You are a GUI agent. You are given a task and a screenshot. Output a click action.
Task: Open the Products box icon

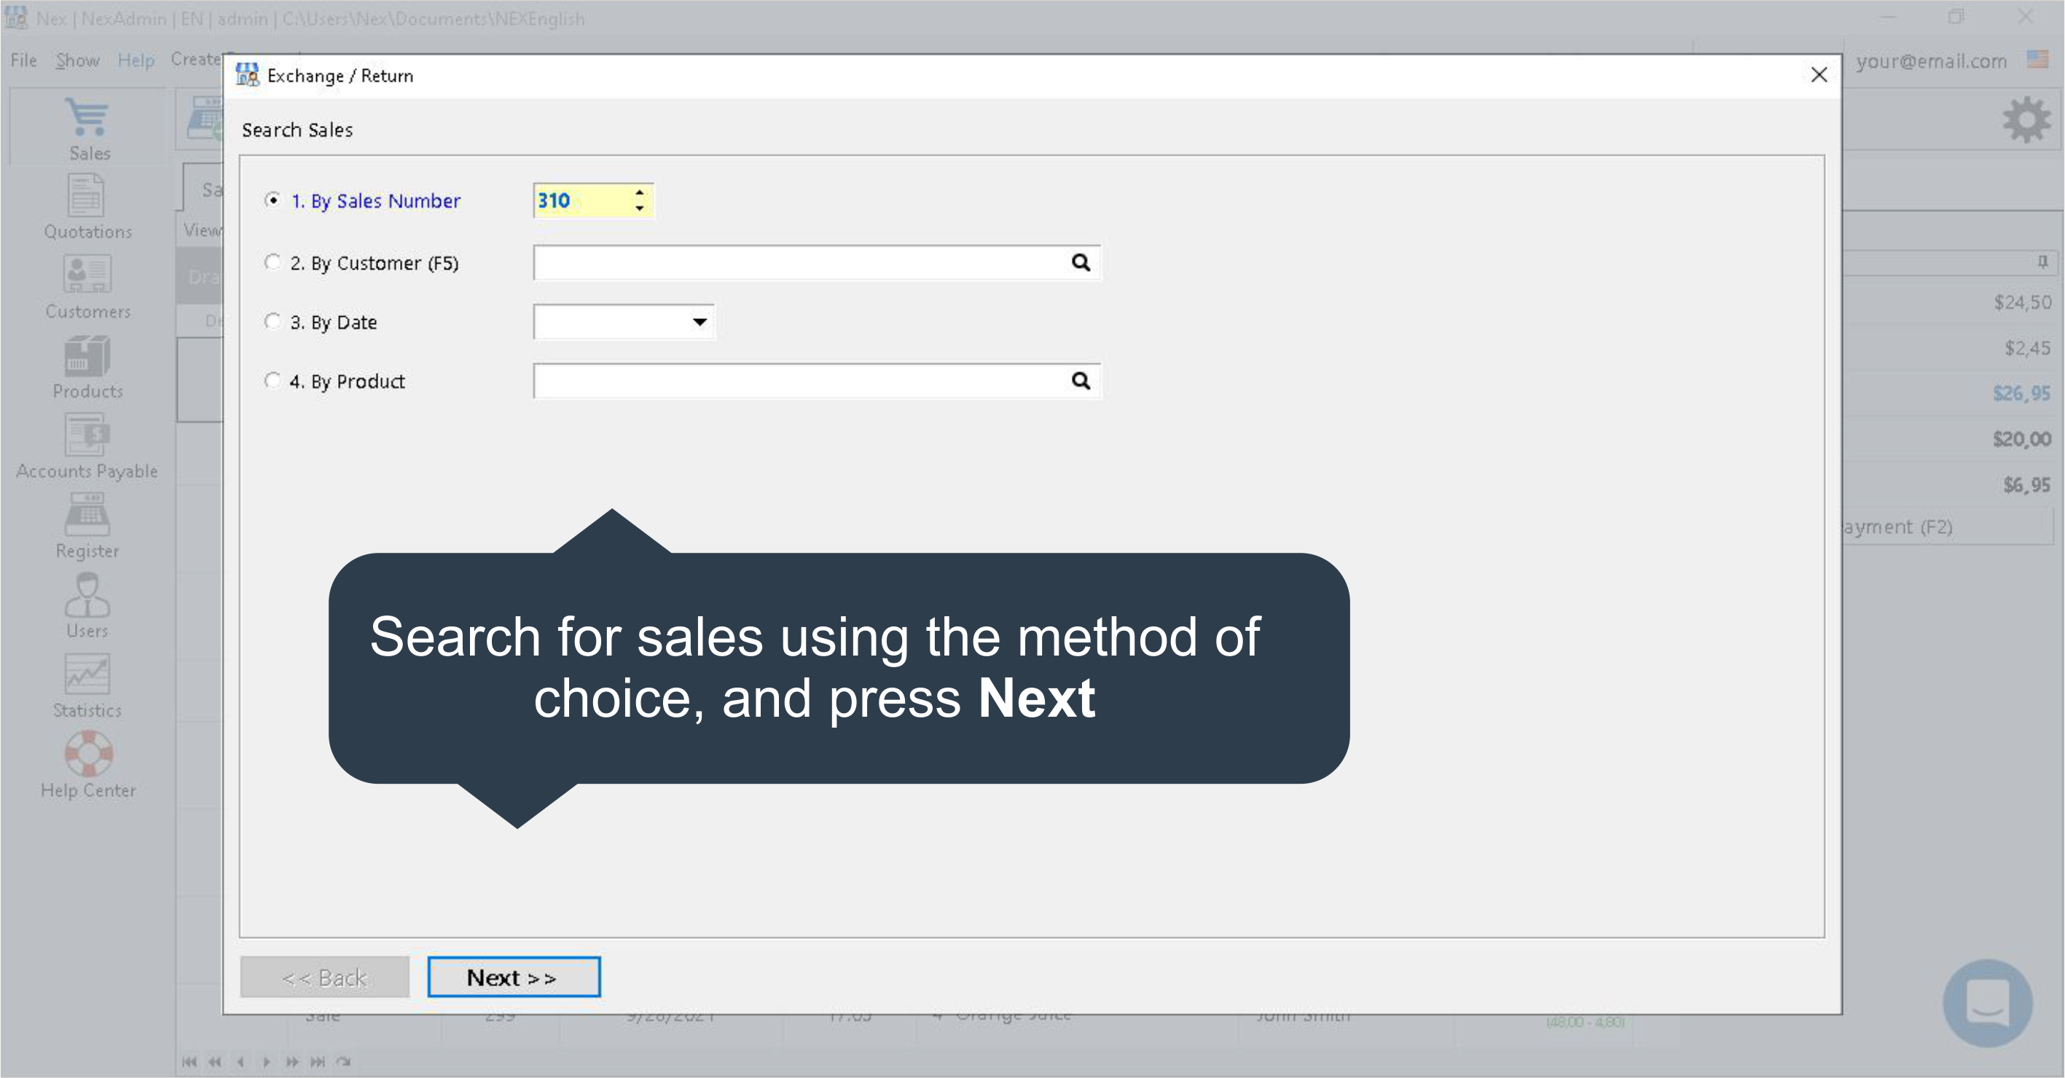tap(87, 356)
